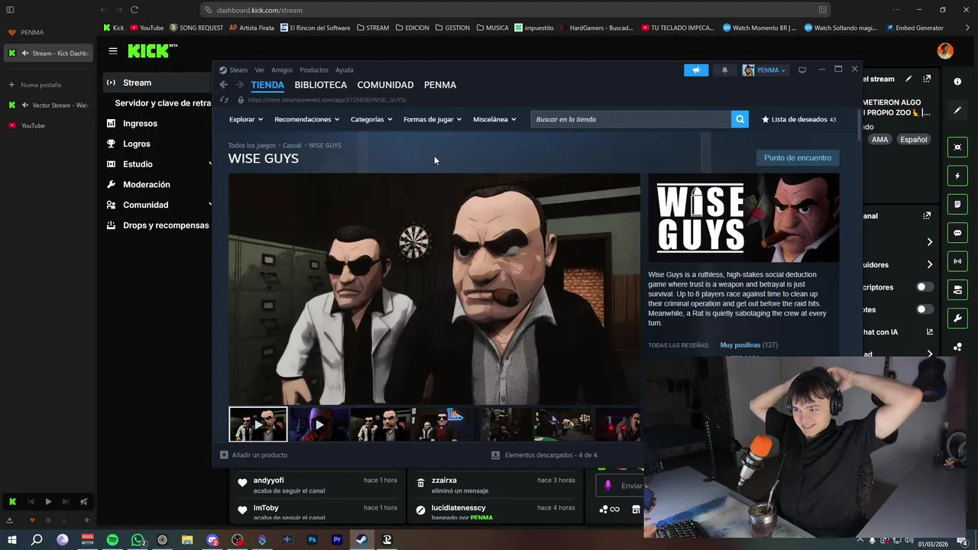Click the broadcast signal icon in right rail
978x550 pixels.
point(957,261)
